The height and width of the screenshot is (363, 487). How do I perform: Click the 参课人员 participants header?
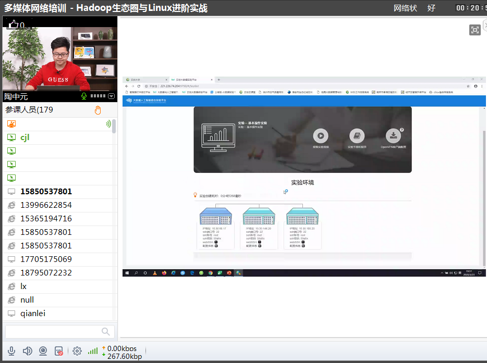29,110
